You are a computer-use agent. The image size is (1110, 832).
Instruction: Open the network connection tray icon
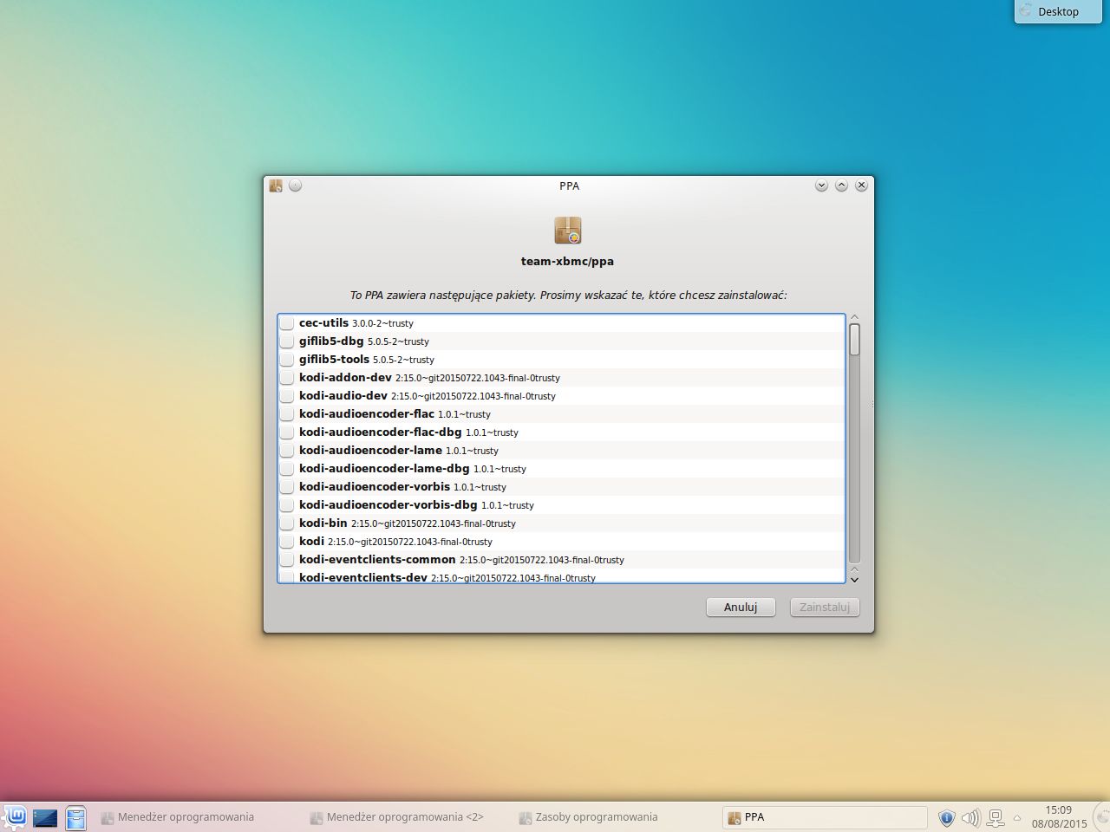coord(996,817)
